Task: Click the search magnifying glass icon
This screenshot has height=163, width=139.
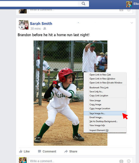Action: click(83, 4)
